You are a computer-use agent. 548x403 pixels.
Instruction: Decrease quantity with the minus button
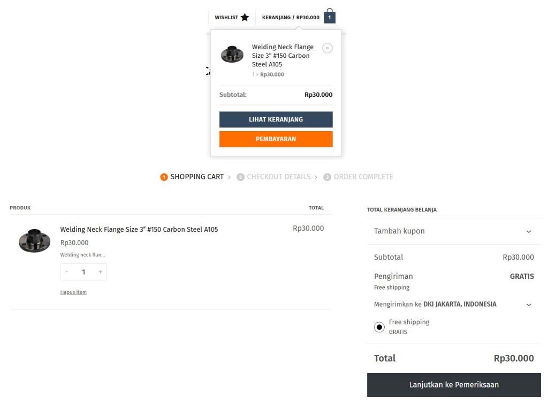67,271
